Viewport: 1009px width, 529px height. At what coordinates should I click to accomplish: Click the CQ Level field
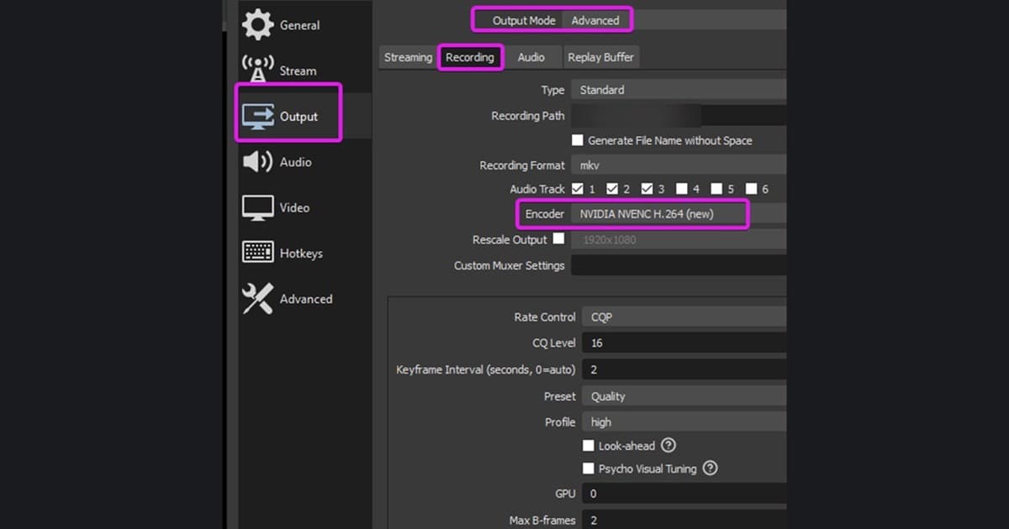684,343
